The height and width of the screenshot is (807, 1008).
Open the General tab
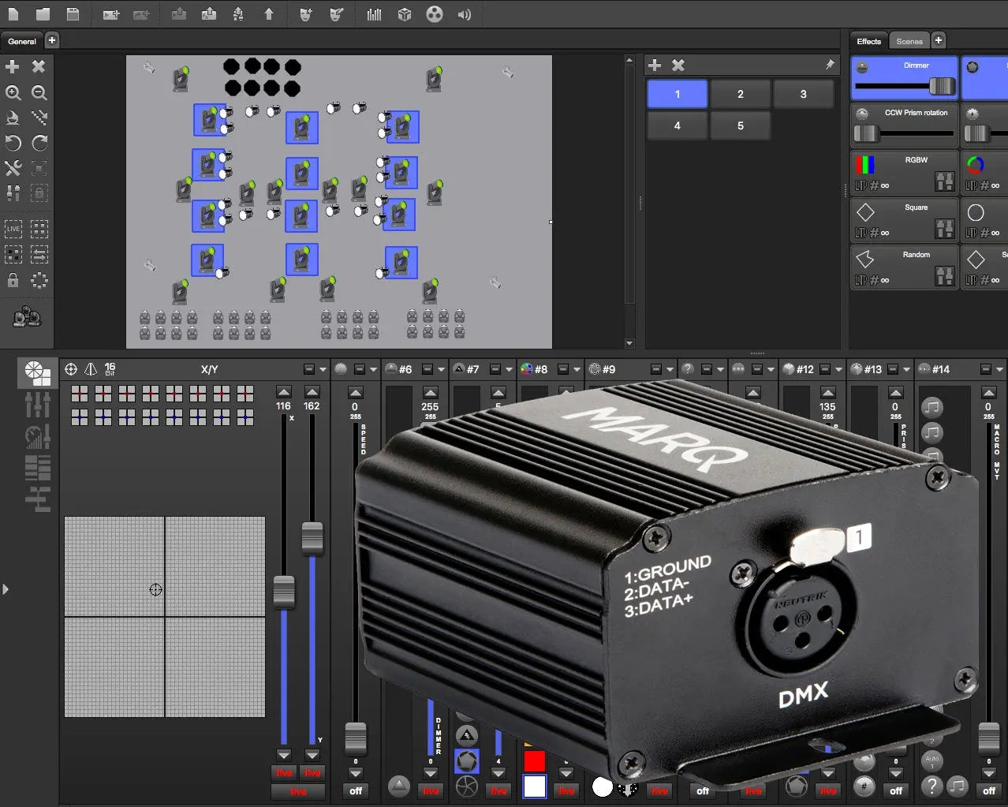pos(22,41)
